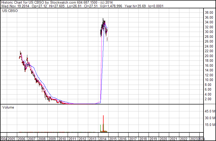
Task: Click the 45.0 M volume axis label
Action: click(210, 111)
